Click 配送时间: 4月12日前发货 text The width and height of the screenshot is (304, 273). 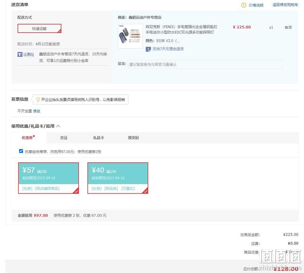click(x=38, y=44)
